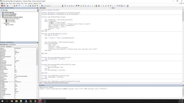This screenshot has height=103, width=184.
Task: Switch to Procedure View at code window bottom
Action: tap(40, 83)
